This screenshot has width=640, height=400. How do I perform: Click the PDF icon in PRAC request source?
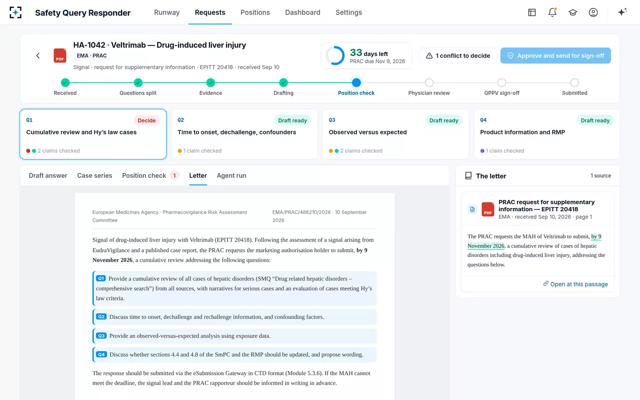point(488,209)
